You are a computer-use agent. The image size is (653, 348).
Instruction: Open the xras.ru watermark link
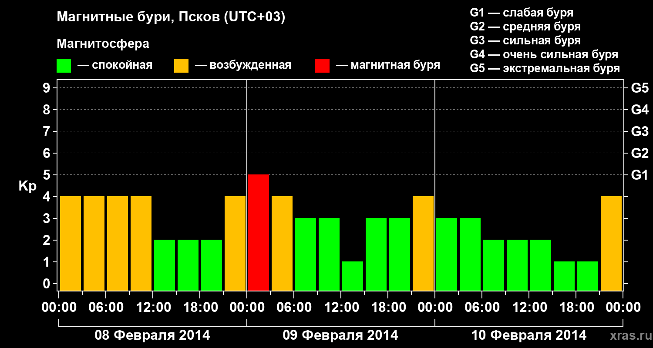click(x=629, y=336)
